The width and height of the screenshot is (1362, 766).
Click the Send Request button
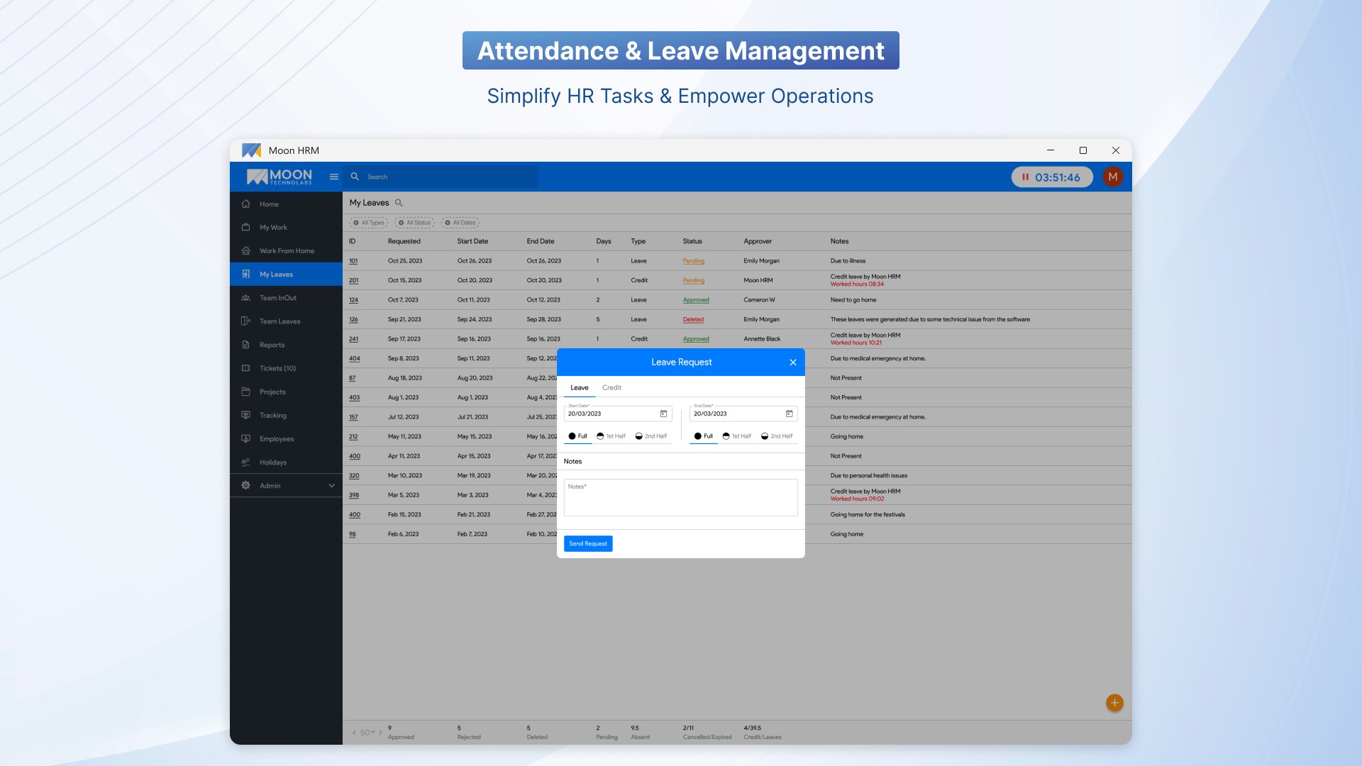pyautogui.click(x=587, y=544)
